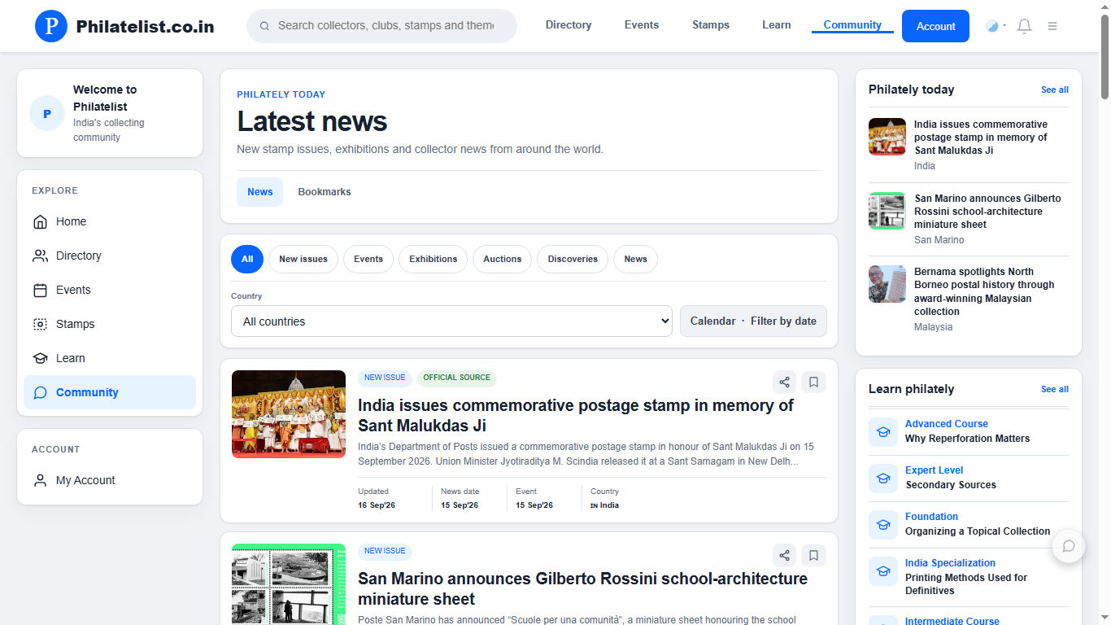
Task: Select the Events filter chip
Action: point(368,259)
